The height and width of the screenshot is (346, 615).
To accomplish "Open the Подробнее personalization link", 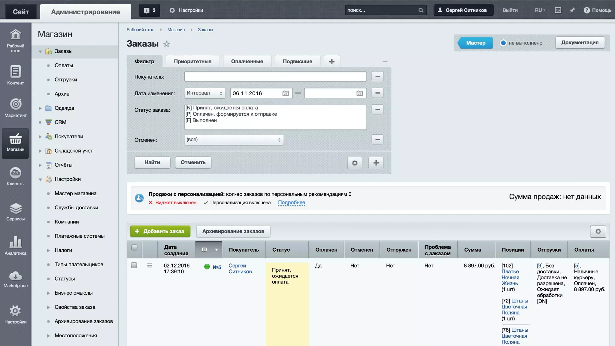I will click(x=291, y=203).
